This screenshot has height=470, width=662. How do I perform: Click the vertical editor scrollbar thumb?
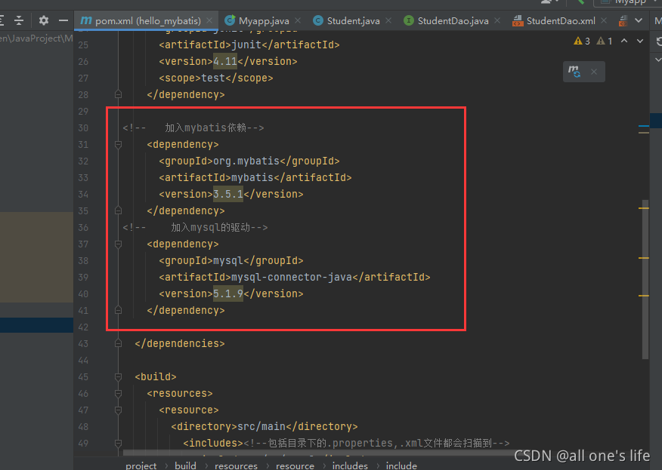645,279
